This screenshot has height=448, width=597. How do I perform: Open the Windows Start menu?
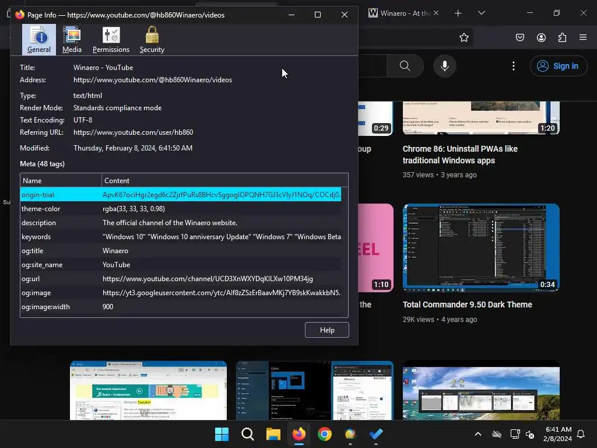click(x=222, y=434)
